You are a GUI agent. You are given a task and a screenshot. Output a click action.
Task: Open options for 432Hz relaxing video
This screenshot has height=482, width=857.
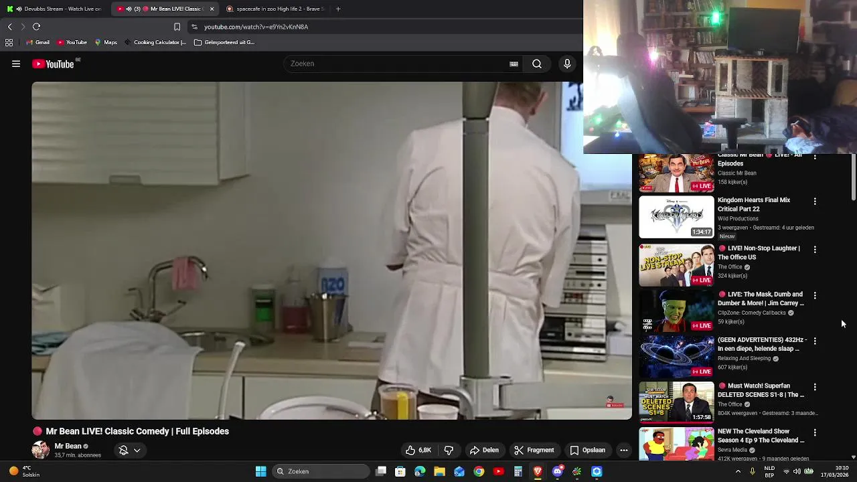pyautogui.click(x=815, y=341)
